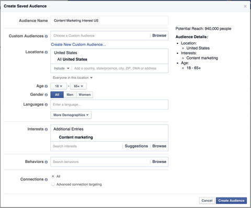The width and height of the screenshot is (251, 208).
Task: Set gender to All
Action: (57, 95)
